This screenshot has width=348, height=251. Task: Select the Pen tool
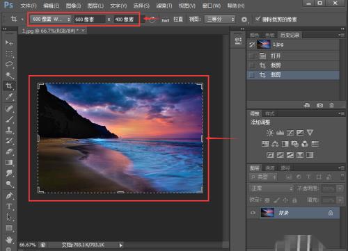9,195
